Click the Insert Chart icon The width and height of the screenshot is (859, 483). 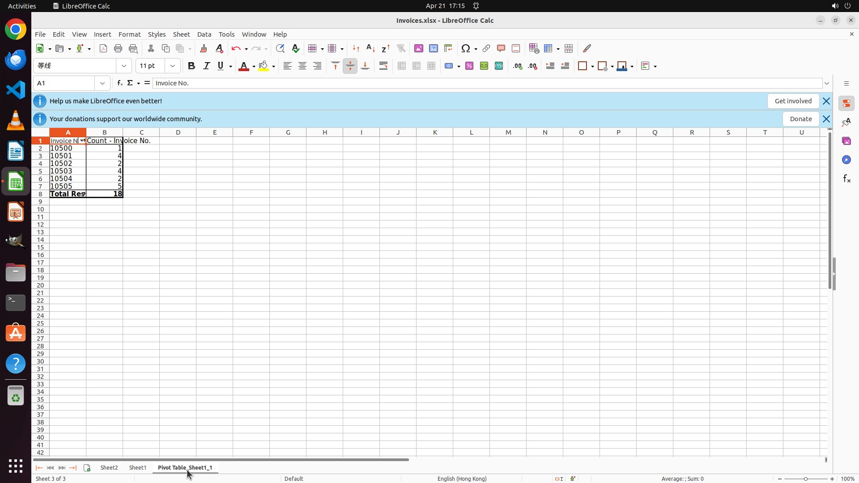click(434, 48)
